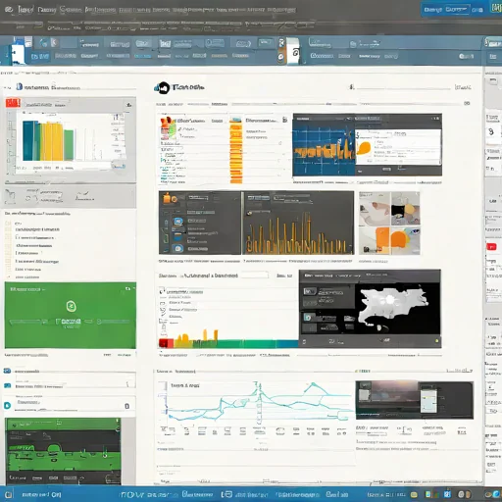Open the dark list panel with orange icon

199,223
